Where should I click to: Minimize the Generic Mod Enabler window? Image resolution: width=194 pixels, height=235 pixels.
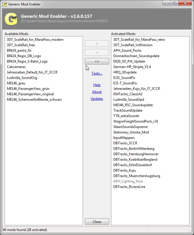[166, 3]
